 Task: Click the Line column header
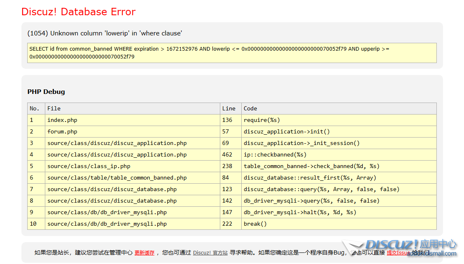[x=229, y=109]
